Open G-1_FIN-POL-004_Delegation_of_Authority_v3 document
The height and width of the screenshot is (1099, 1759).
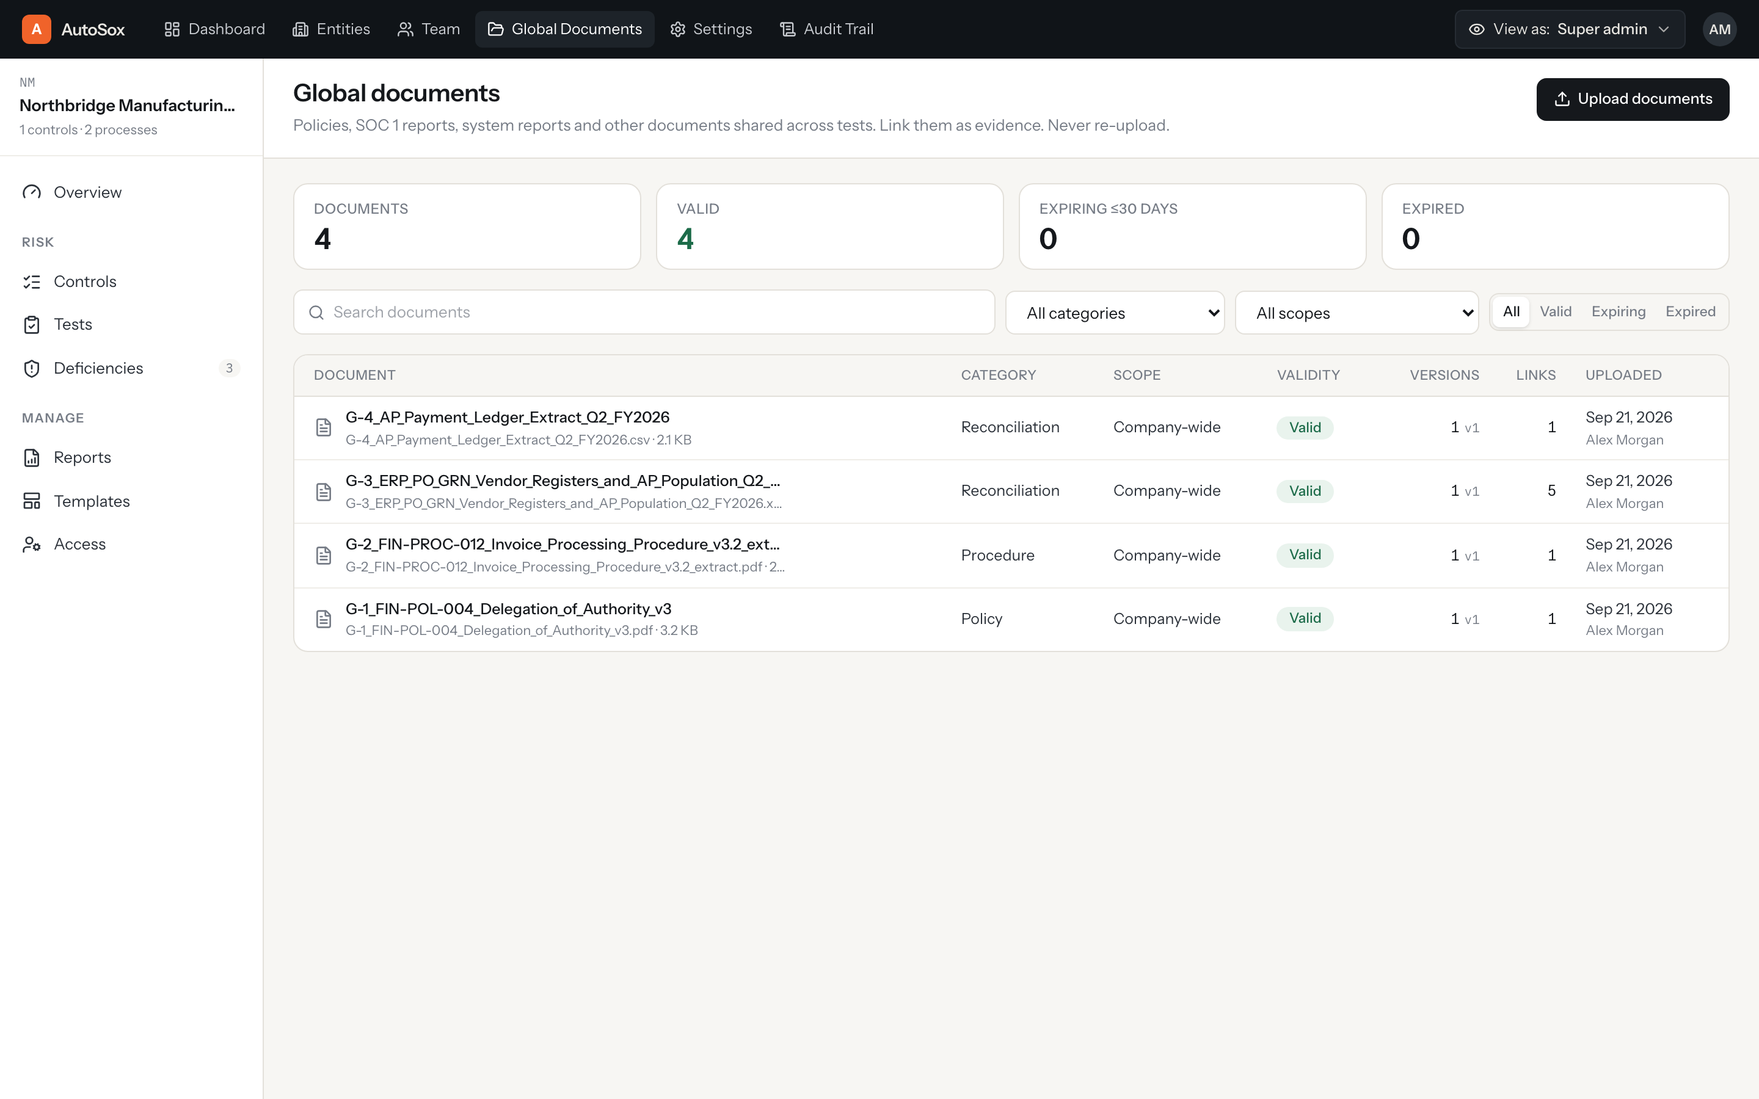[x=508, y=608]
